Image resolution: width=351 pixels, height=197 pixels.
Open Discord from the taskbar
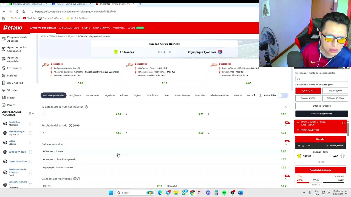[x=208, y=193]
